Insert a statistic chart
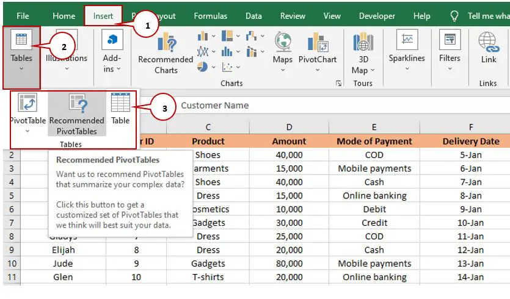Screen dimensions: 510x299 (227, 51)
